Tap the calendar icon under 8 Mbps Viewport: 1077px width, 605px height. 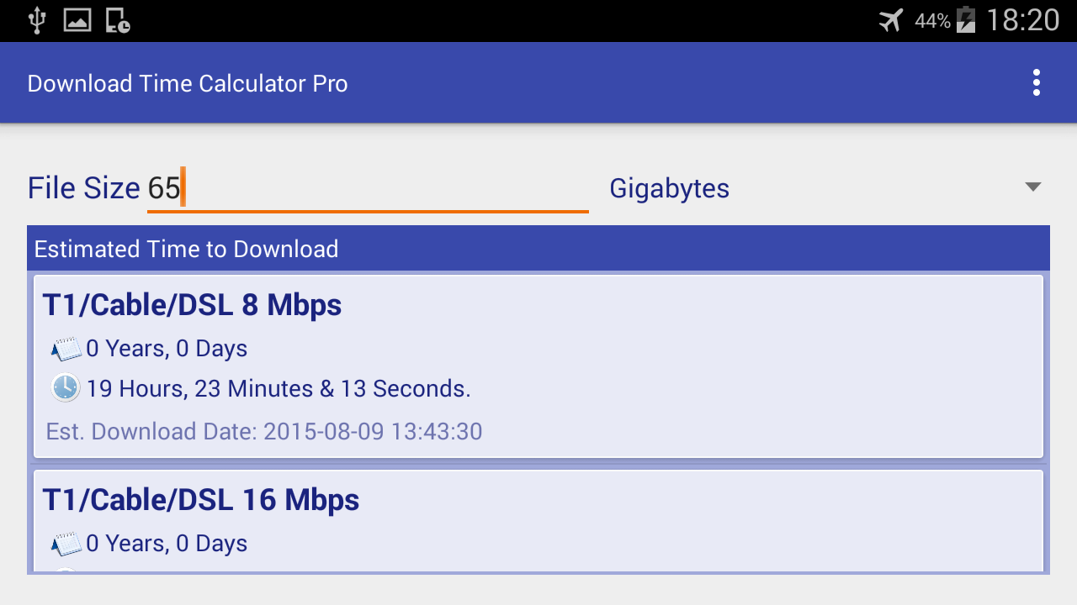point(66,349)
